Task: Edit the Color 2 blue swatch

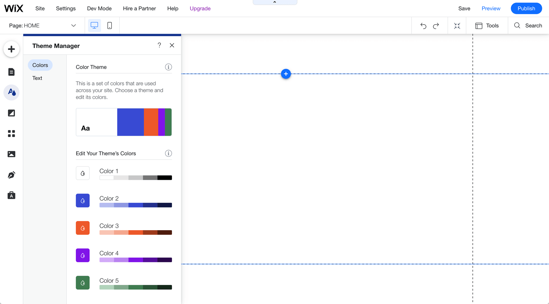Action: pos(83,201)
